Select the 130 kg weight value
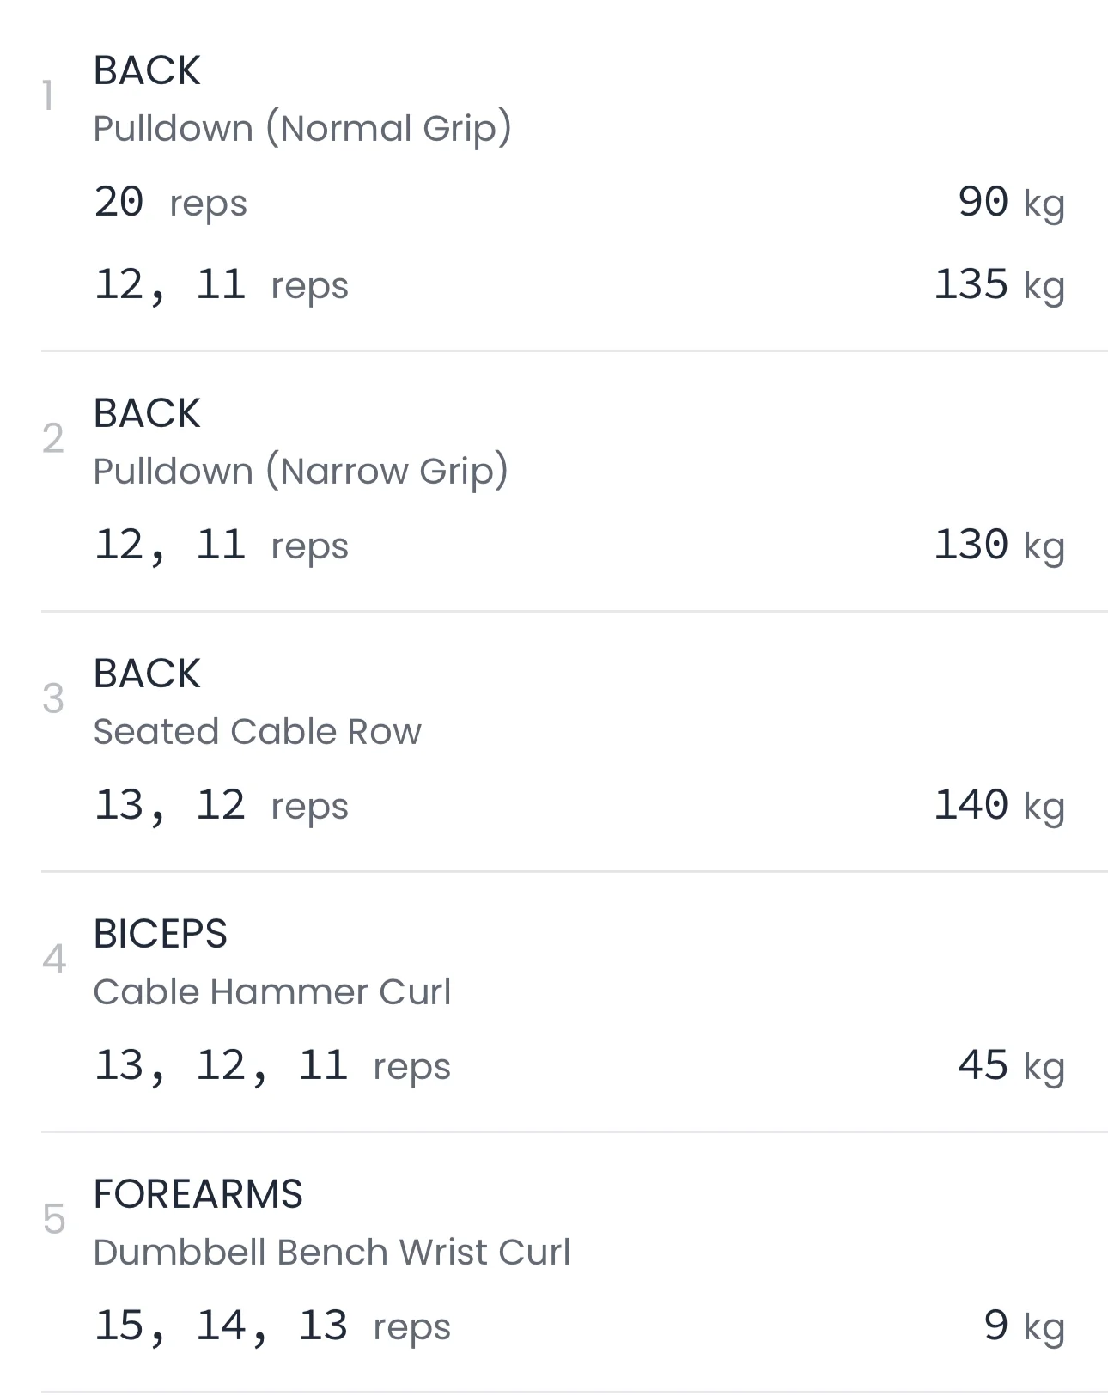1108x1396 pixels. click(999, 545)
